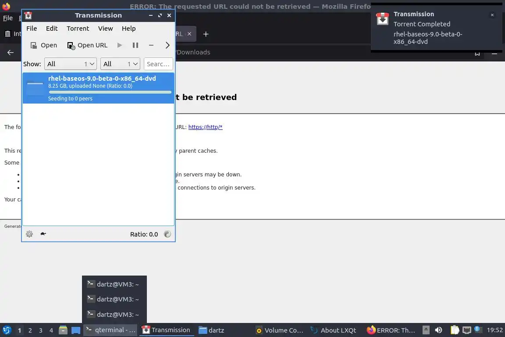Click Transmission in the taskbar

(167, 330)
